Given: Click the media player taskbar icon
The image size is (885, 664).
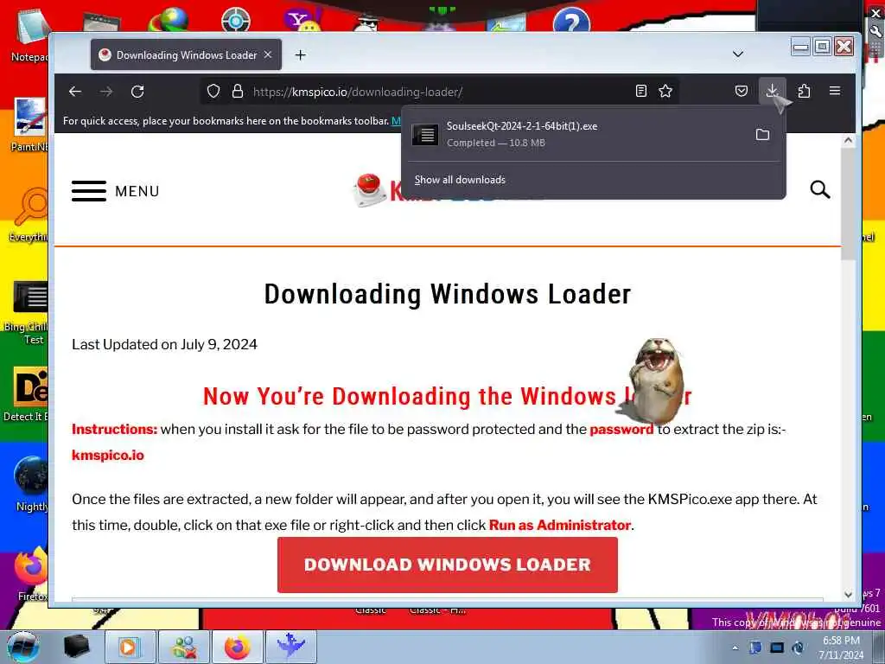Looking at the screenshot, I should [x=130, y=647].
